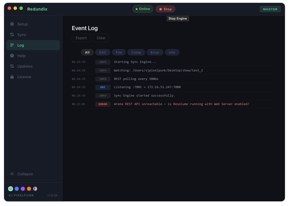Click the Help question mark icon
This screenshot has height=206, width=289.
[x=12, y=56]
